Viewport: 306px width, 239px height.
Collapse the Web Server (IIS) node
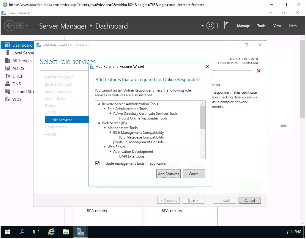point(99,123)
